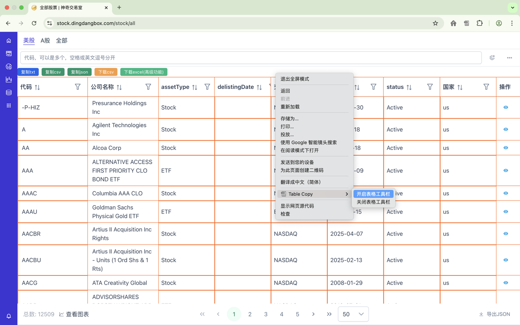Open the column settings gear beside search bar
Viewport: 520px width, 325px height.
492,58
